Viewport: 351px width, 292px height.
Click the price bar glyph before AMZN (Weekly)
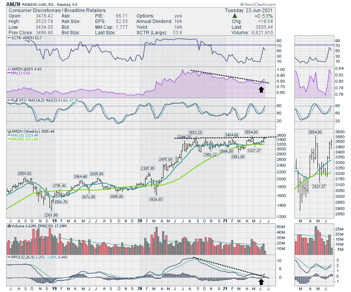pyautogui.click(x=9, y=131)
